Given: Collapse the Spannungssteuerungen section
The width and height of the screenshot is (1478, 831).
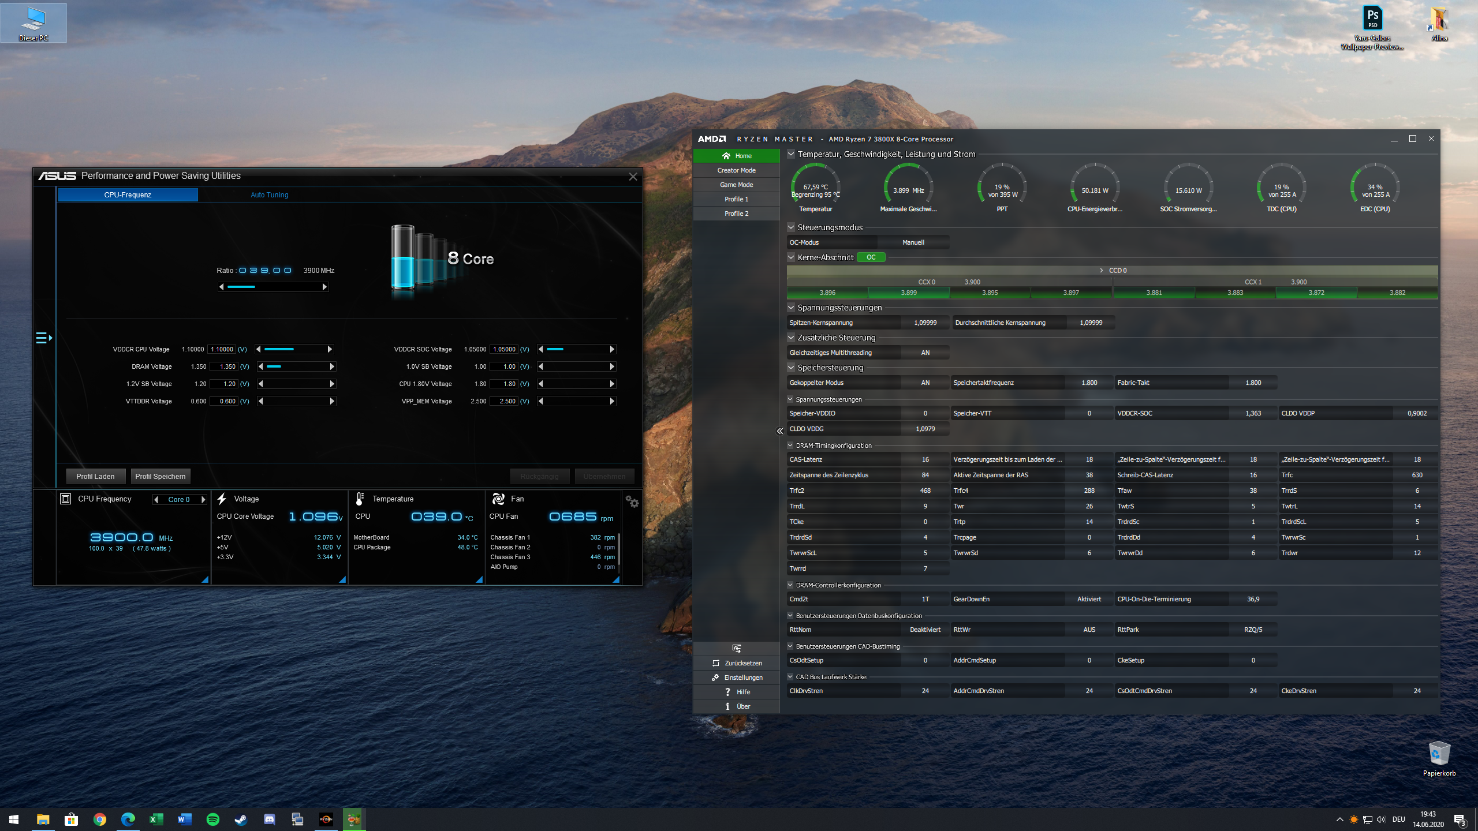Looking at the screenshot, I should (x=791, y=308).
